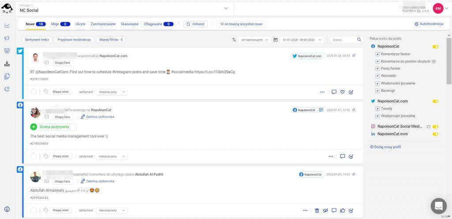This screenshot has width=452, height=219.
Task: Click tag icon on the tweet post
Action: [x=45, y=92]
